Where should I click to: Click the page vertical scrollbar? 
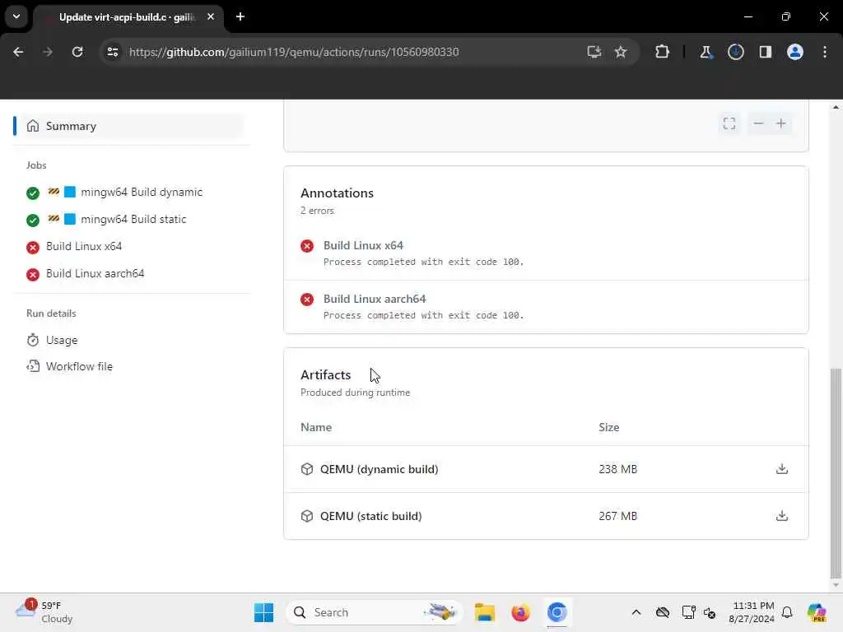(x=836, y=473)
